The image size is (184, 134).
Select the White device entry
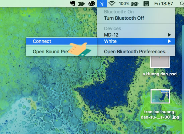[136, 41]
